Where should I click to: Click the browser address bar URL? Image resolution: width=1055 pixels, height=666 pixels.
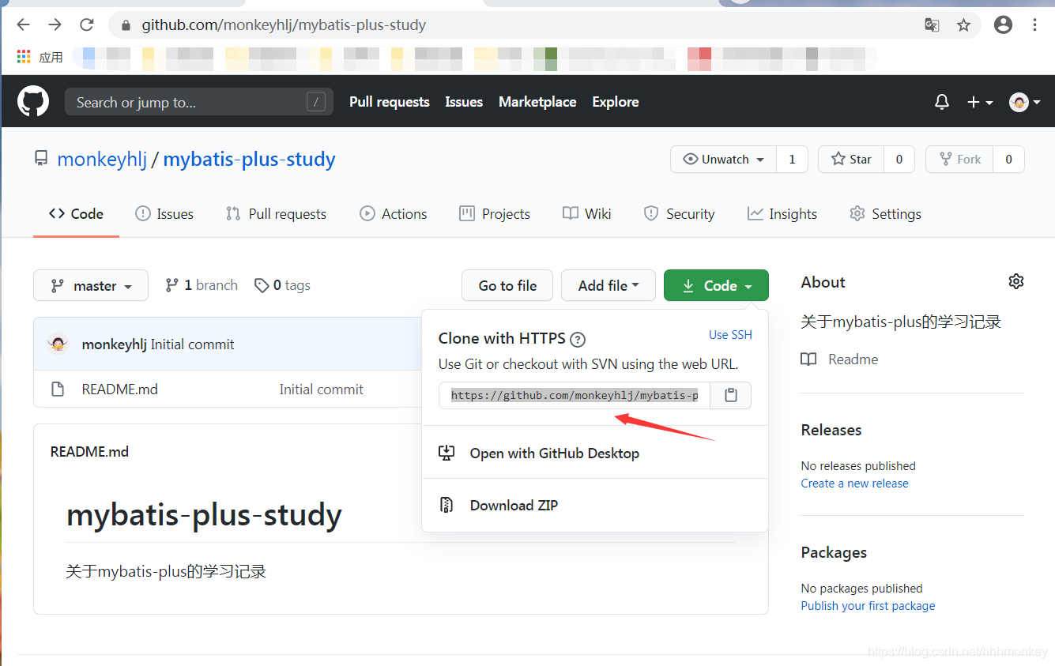[x=284, y=25]
